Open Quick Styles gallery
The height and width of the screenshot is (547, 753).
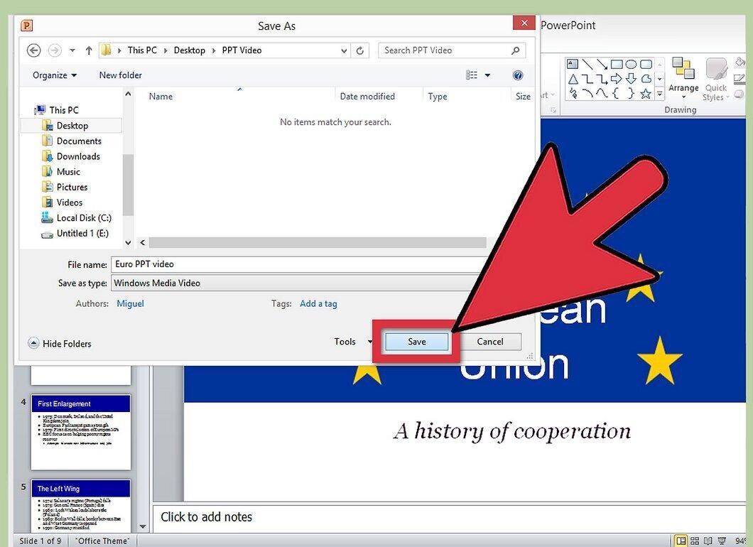pos(715,80)
